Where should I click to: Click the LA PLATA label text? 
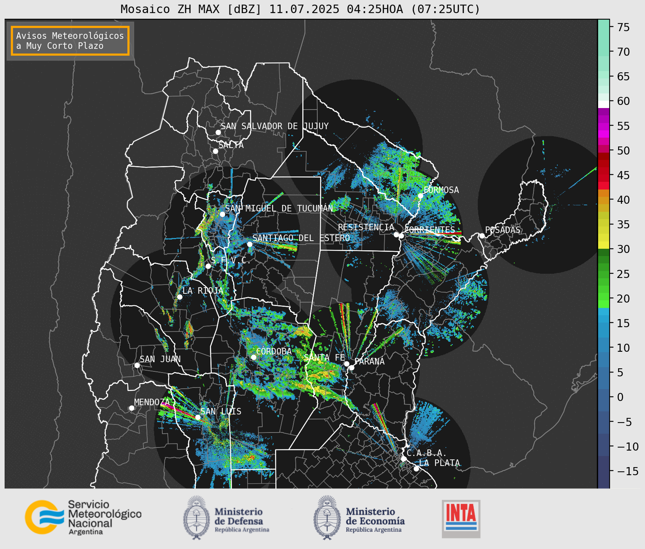pos(439,463)
